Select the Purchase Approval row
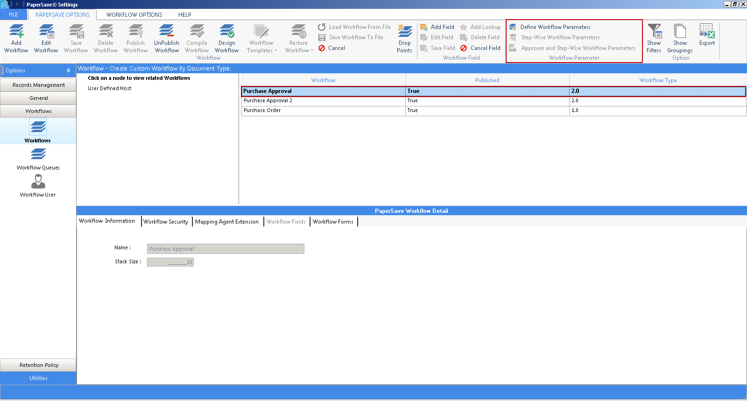 pos(493,91)
